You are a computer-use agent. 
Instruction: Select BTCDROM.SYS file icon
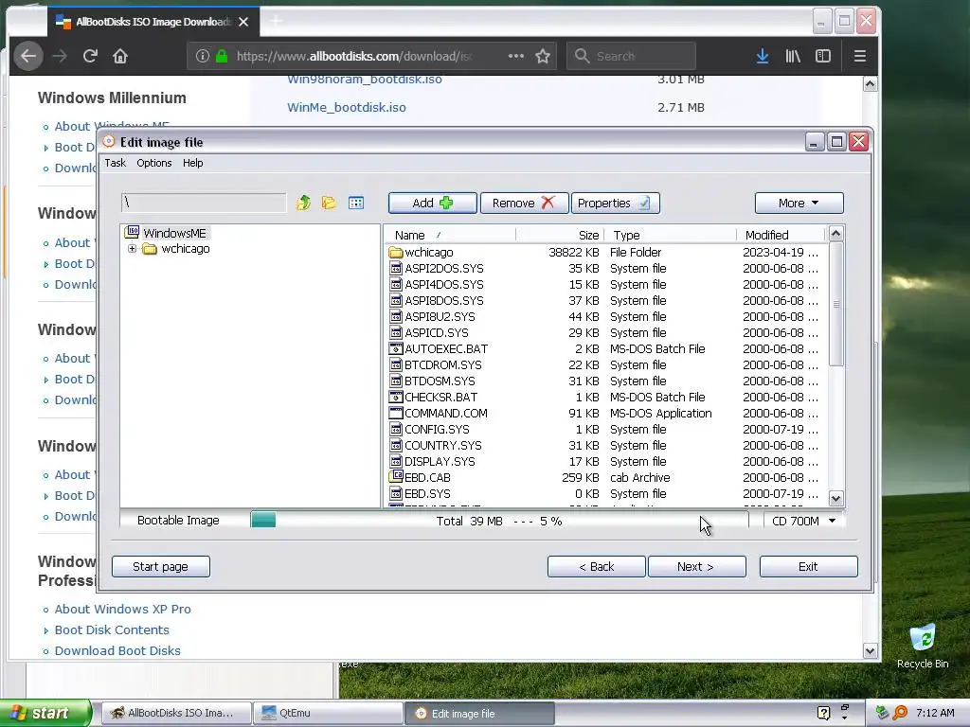tap(396, 364)
